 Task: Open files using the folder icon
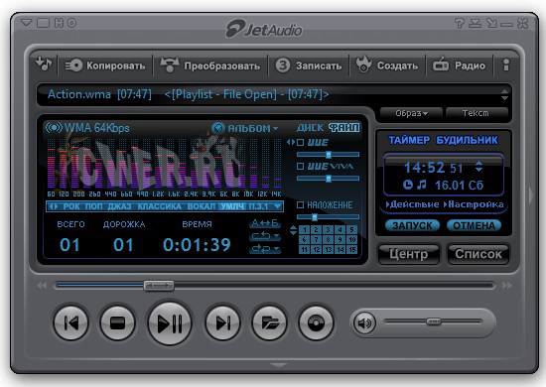[269, 322]
